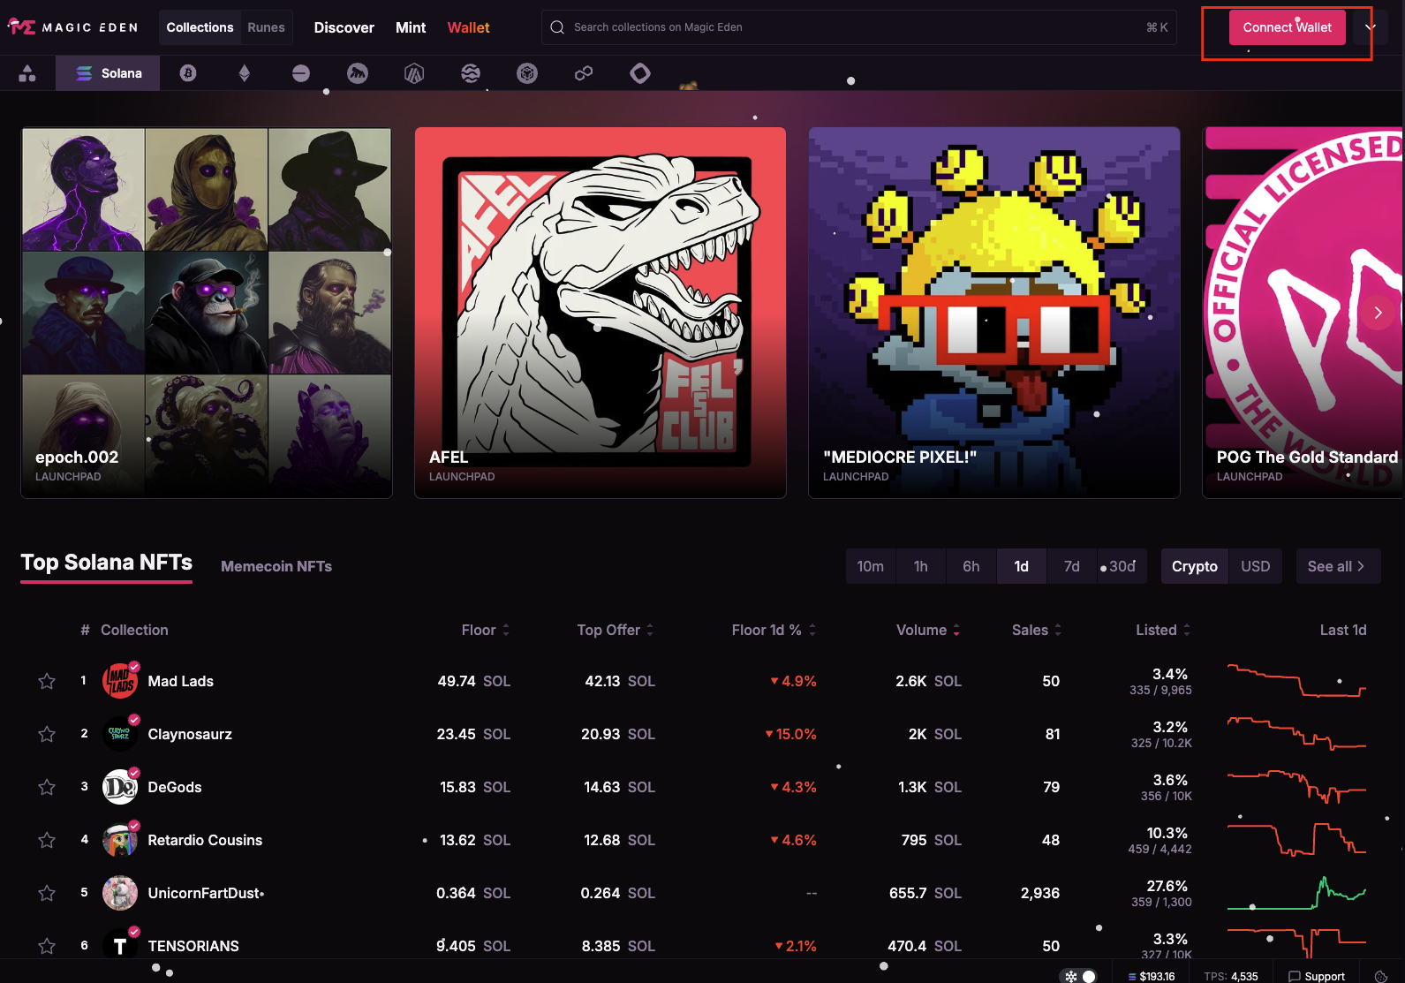Screen dimensions: 1405x983
Task: Click the search magnifier icon
Action: 557,27
